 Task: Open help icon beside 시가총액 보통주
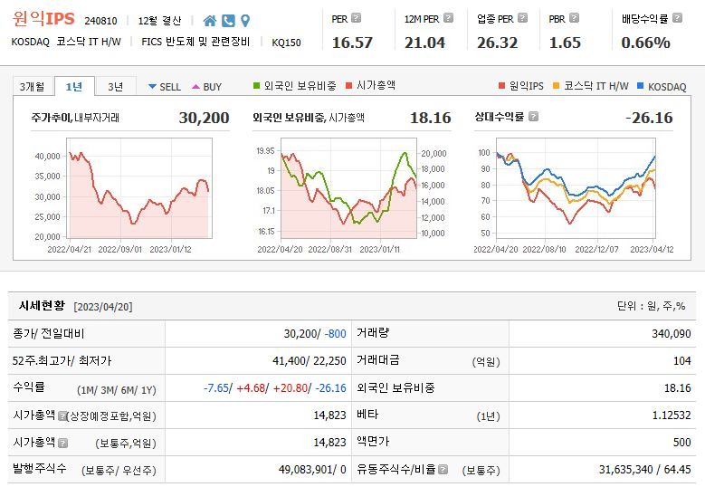pos(63,443)
